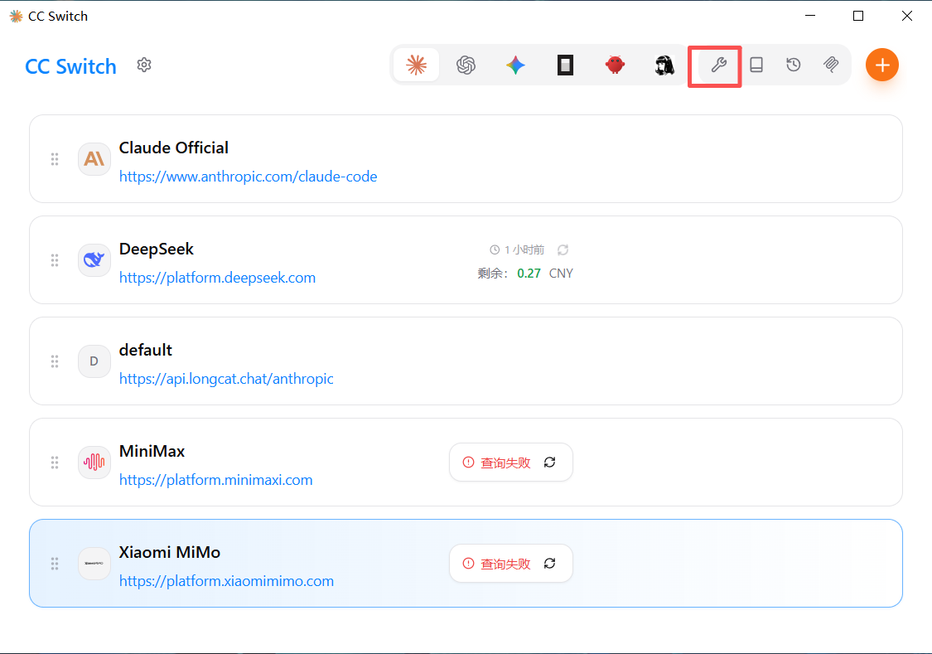
Task: Switch to the OpenAI Codex tab icon
Action: pyautogui.click(x=466, y=65)
